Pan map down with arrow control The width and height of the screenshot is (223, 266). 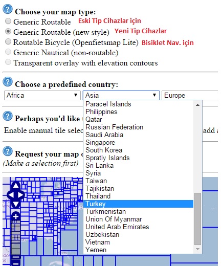coord(16,204)
